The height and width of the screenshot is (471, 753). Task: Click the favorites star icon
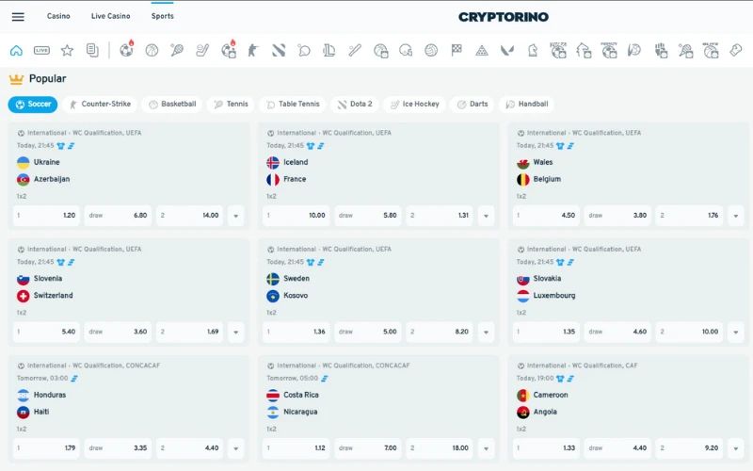pyautogui.click(x=67, y=50)
